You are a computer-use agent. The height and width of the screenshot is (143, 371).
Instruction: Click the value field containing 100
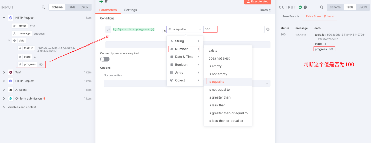[234, 29]
